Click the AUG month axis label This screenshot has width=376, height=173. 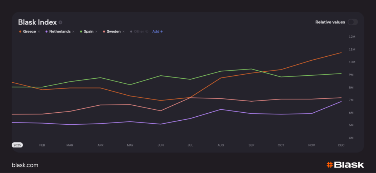[221, 145]
